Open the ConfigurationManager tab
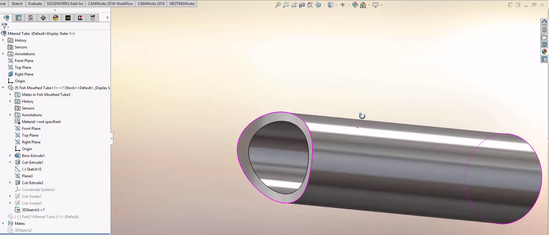Viewport: 549px width, 235px height. click(31, 18)
